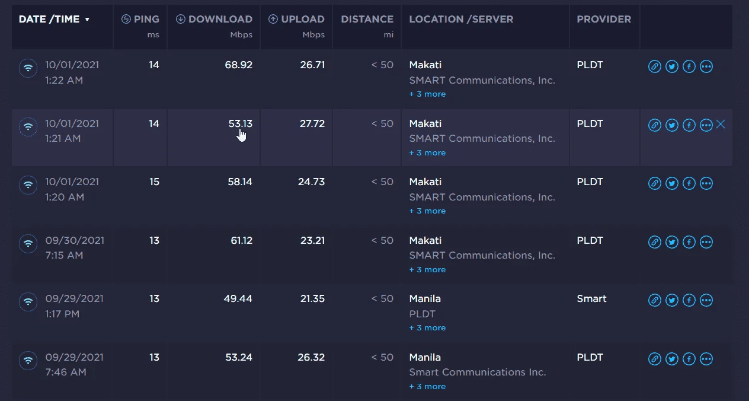Select upload value 23.21
The height and width of the screenshot is (401, 749).
coord(312,240)
